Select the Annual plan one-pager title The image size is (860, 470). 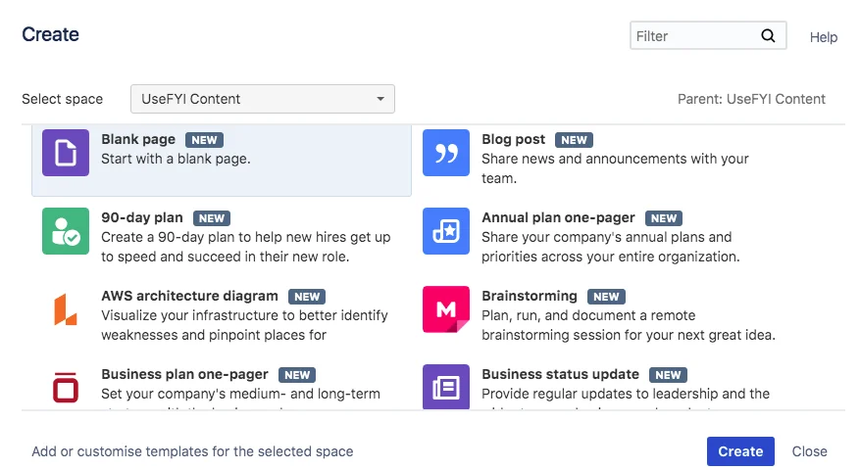[x=559, y=217]
